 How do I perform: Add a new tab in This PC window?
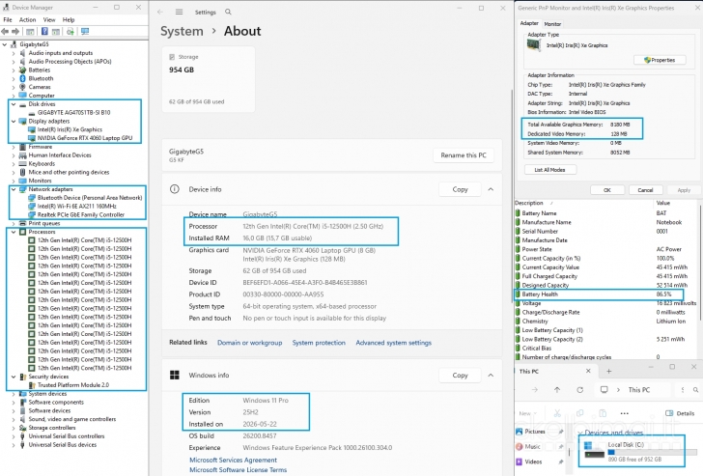pyautogui.click(x=608, y=371)
